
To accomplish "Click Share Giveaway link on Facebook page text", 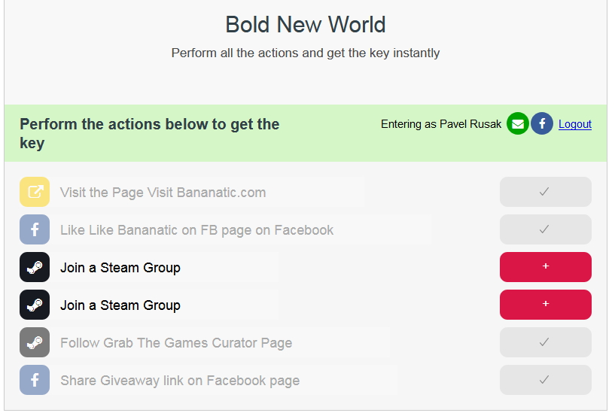I will [180, 381].
